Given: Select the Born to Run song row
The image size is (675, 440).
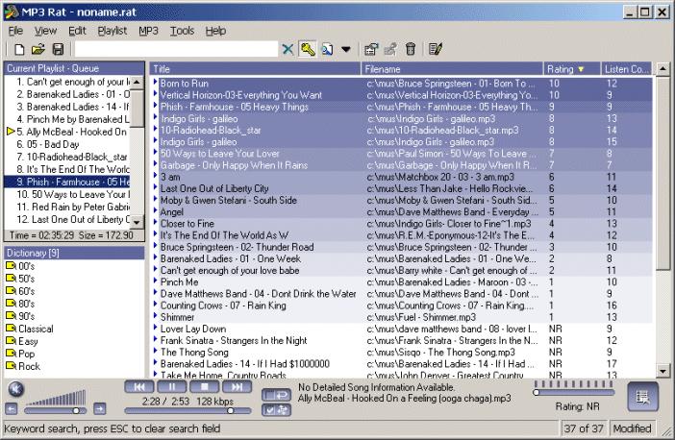Looking at the screenshot, I should (x=403, y=84).
